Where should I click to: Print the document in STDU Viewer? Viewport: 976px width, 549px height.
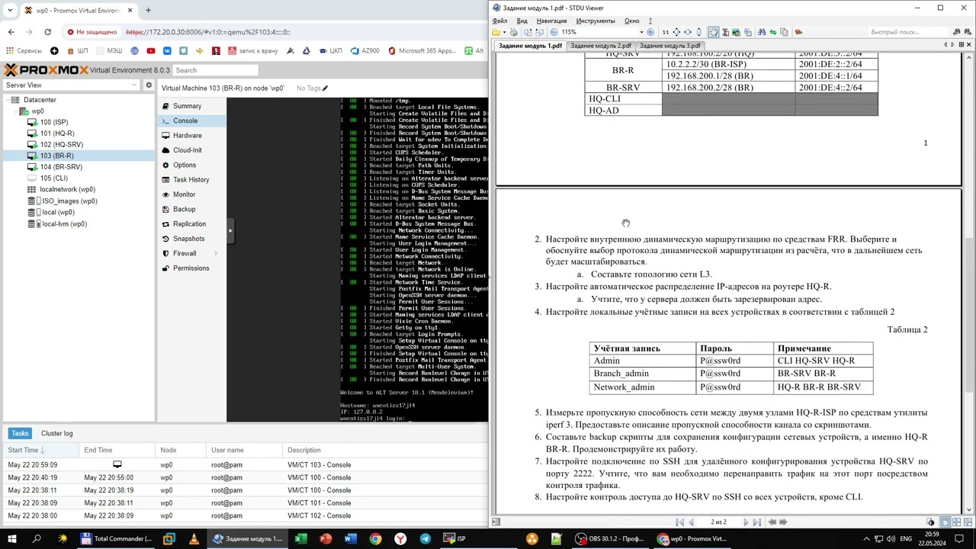(x=514, y=32)
